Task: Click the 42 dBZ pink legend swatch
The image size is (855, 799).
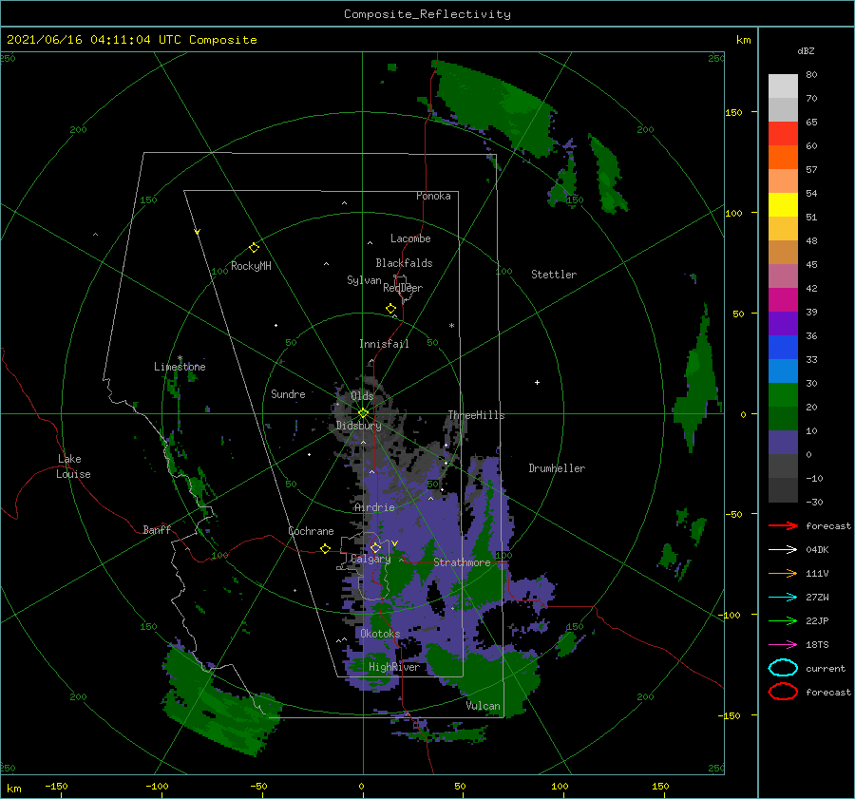Action: (783, 276)
